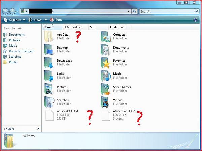
Task: Open the Help question mark icon
Action: point(195,20)
